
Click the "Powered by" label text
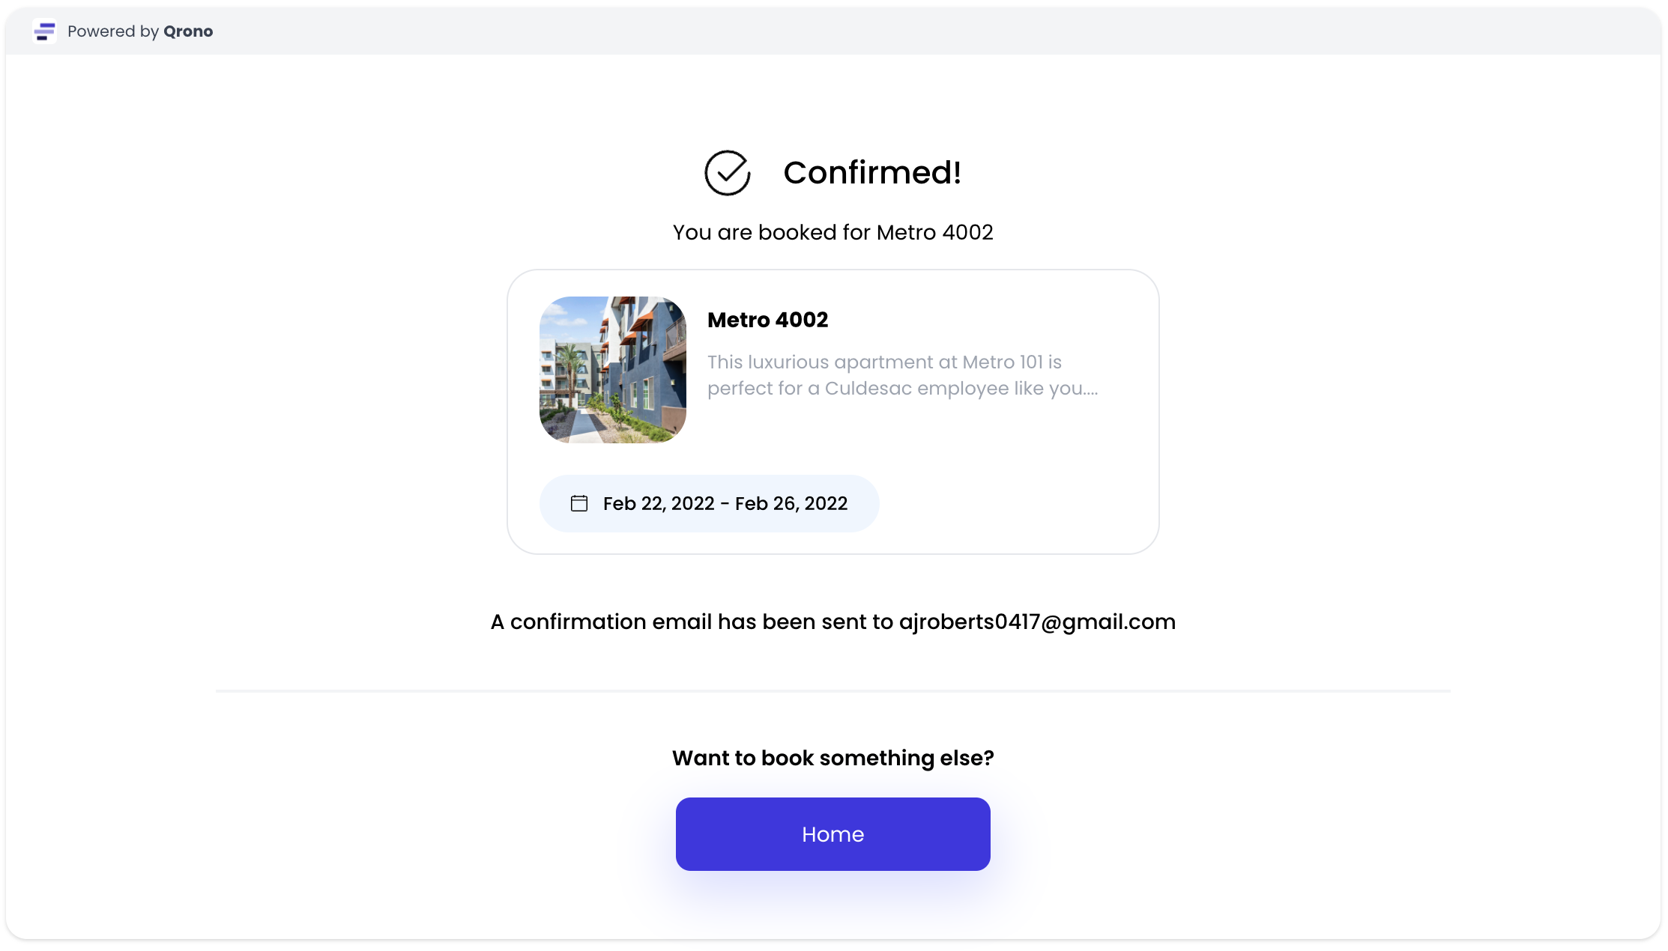[x=113, y=31]
